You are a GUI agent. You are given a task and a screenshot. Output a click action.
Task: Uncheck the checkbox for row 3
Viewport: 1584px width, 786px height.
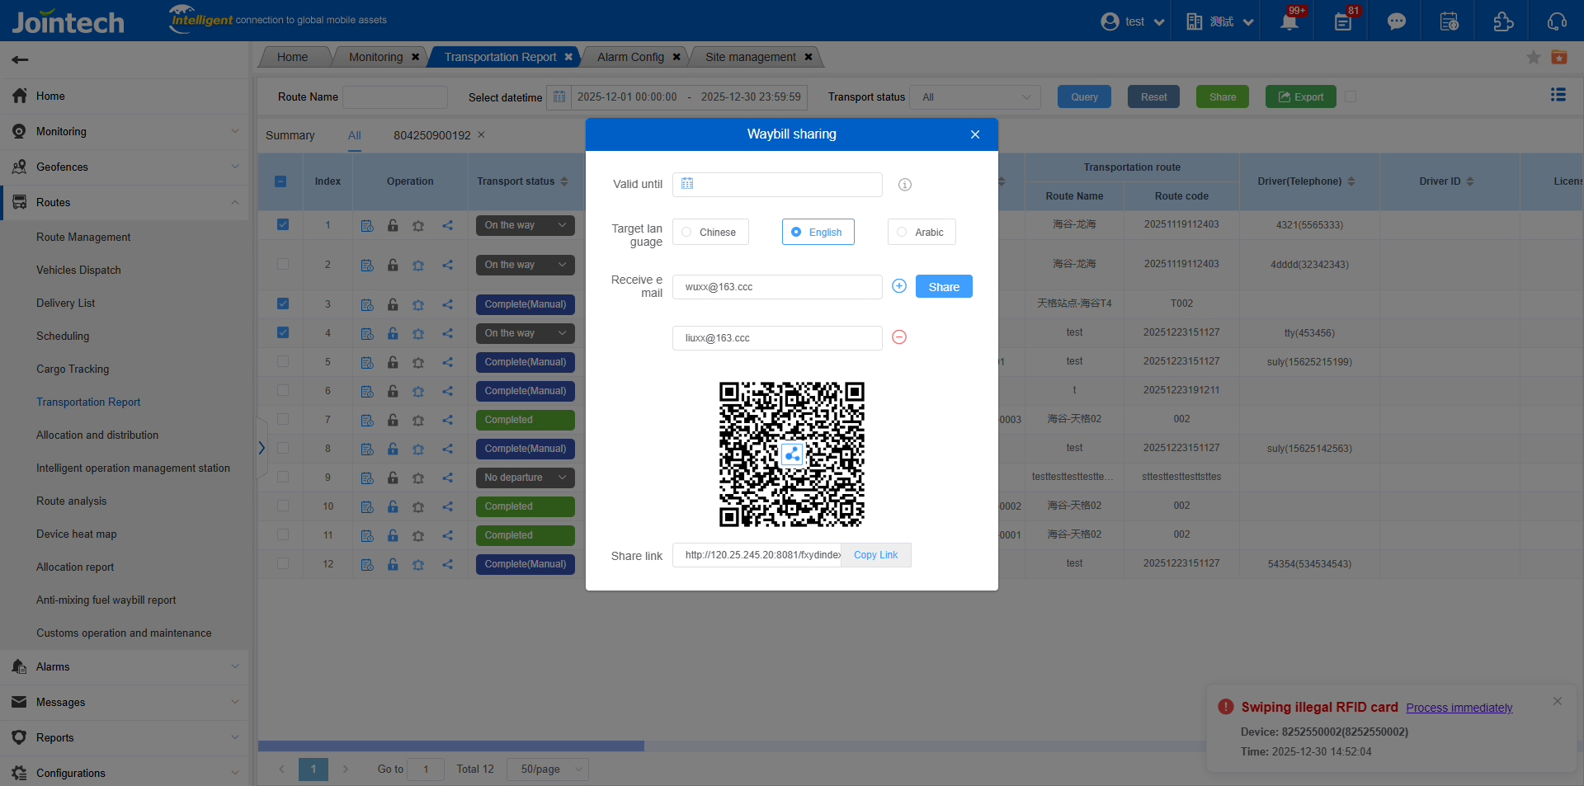tap(283, 304)
